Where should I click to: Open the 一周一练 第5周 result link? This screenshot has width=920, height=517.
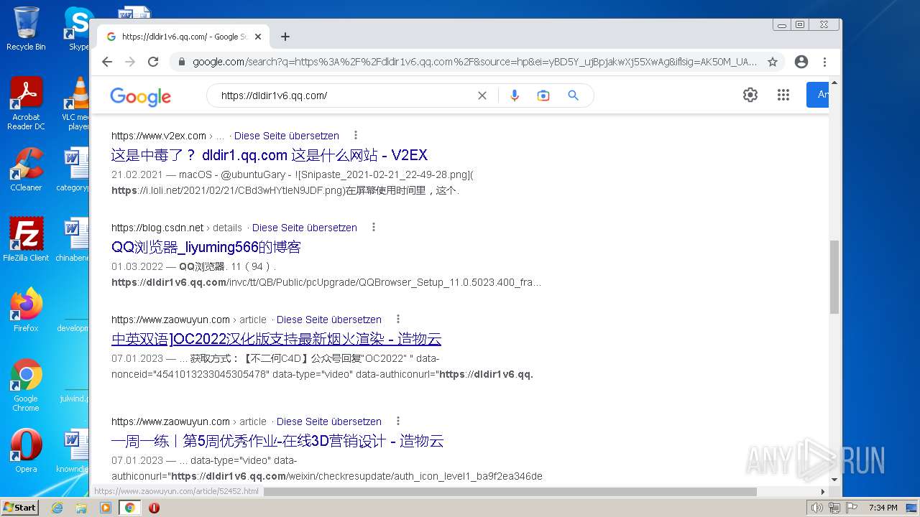[277, 441]
